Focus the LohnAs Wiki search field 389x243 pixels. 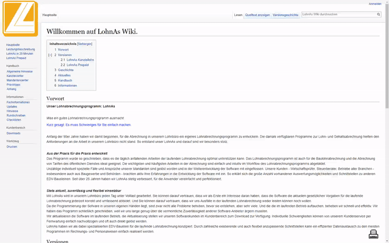coord(338,15)
